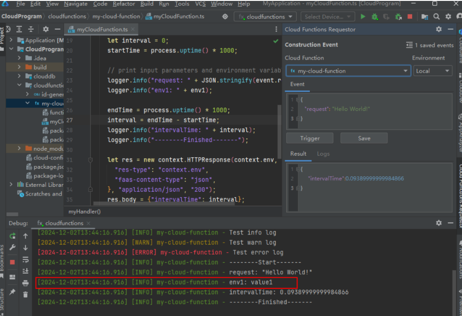Open Cloud Functions Requestor gear settings

(438, 29)
